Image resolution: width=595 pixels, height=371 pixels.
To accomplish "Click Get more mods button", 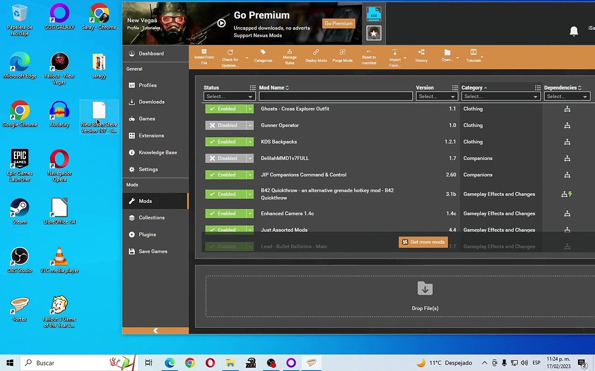I will click(423, 242).
